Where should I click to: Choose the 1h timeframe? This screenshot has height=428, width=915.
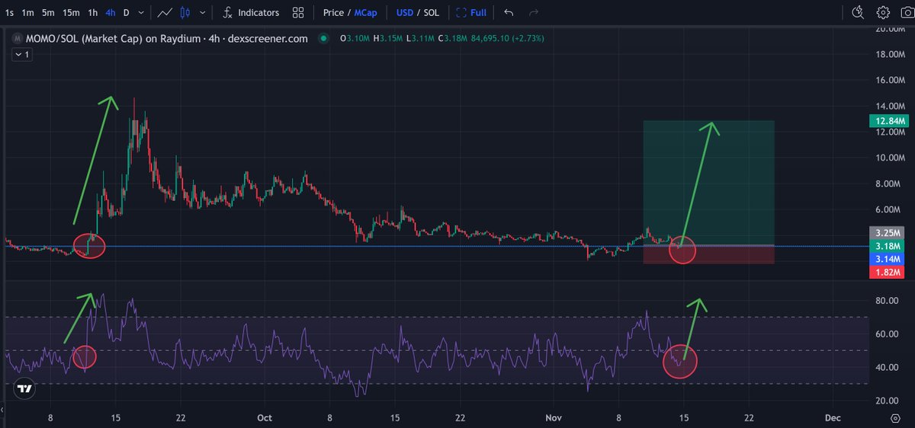(92, 12)
